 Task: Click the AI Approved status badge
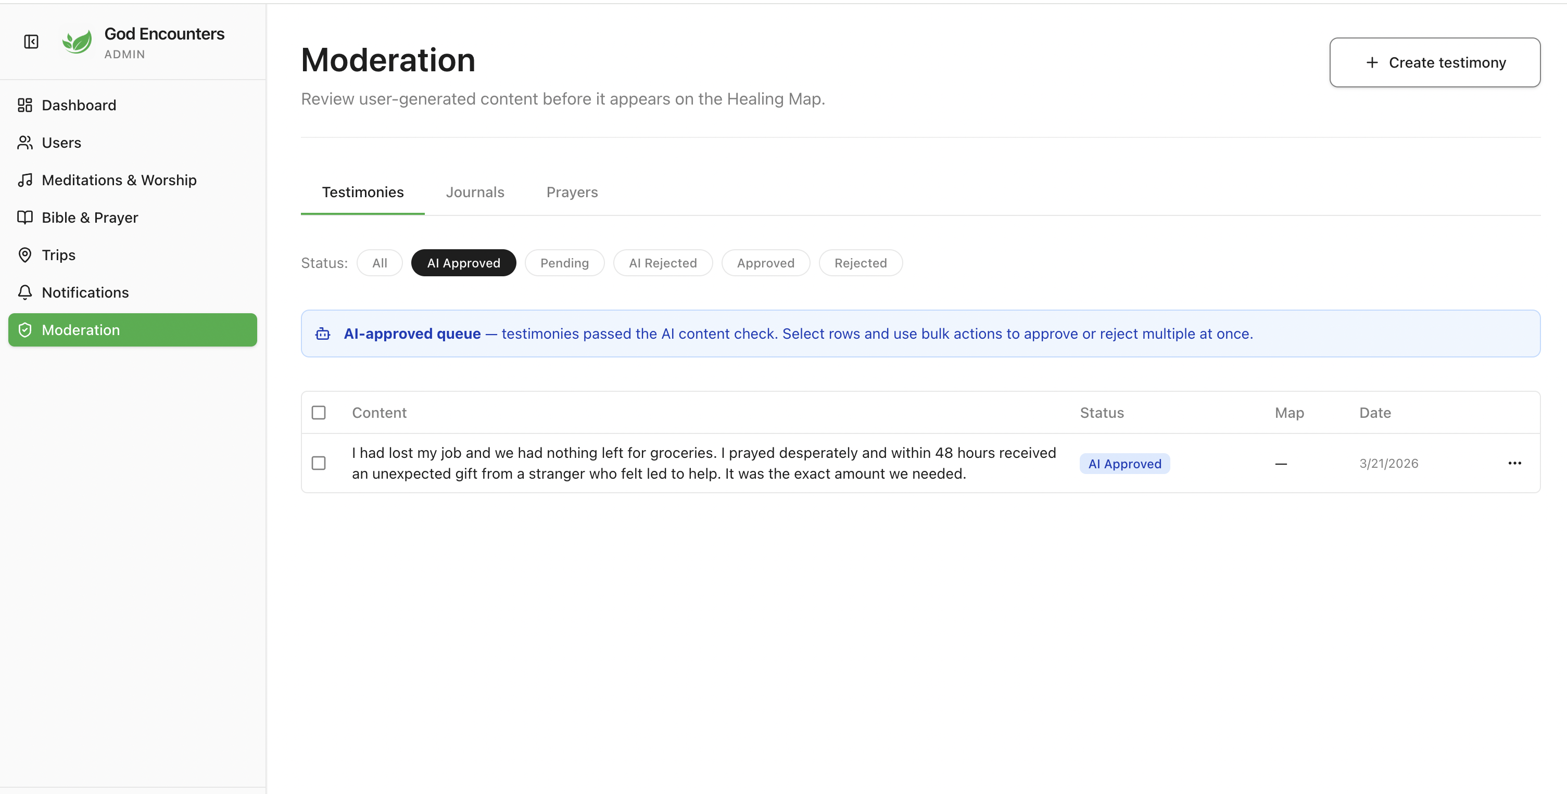click(1124, 463)
